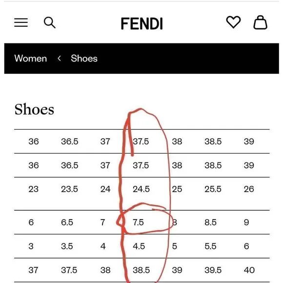
Task: Click the Shoes section heading
Action: tap(34, 109)
